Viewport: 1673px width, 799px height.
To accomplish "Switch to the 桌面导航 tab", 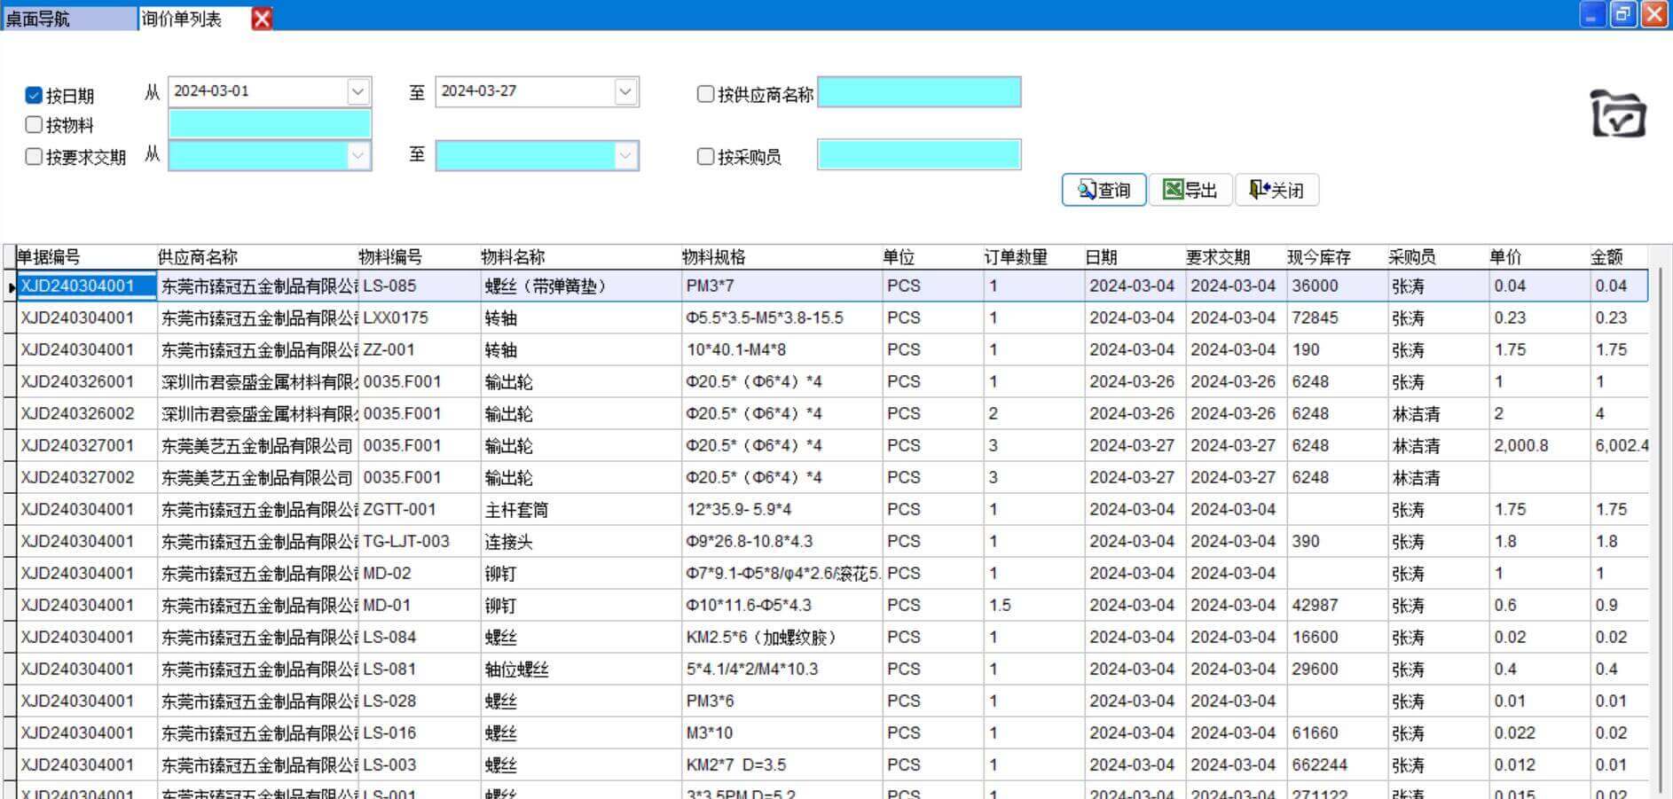I will point(39,19).
